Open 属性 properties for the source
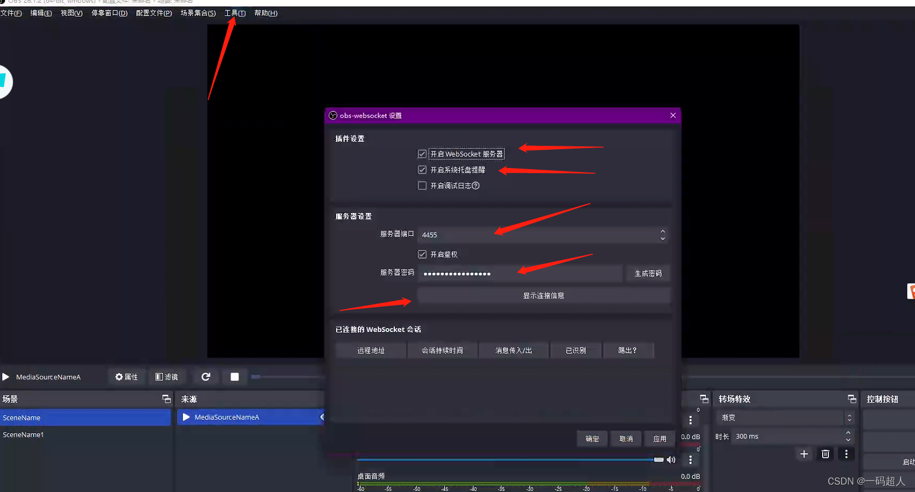The width and height of the screenshot is (915, 492). (126, 377)
